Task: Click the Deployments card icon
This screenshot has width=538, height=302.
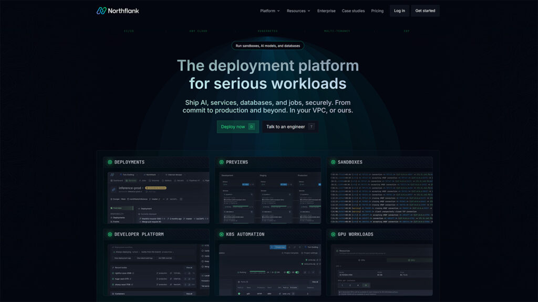Action: 110,162
